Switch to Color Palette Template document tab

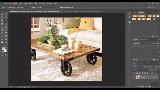pyautogui.click(x=82, y=11)
